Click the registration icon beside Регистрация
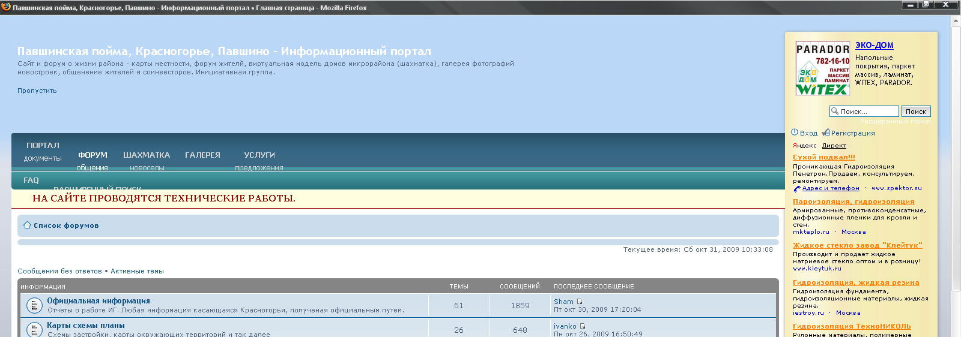 pyautogui.click(x=826, y=133)
